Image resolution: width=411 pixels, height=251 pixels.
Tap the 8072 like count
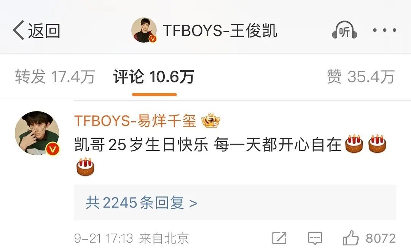[381, 238]
